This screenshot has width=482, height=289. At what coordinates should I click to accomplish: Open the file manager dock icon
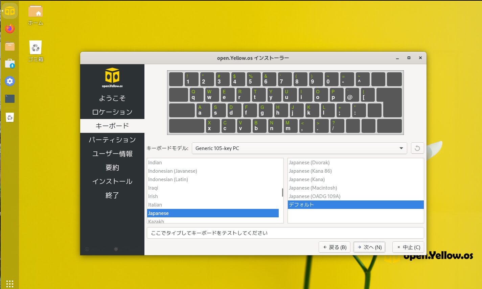point(10,46)
